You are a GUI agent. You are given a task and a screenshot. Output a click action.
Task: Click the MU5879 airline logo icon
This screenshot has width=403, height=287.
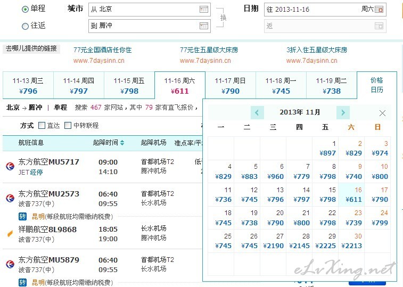coord(10,264)
